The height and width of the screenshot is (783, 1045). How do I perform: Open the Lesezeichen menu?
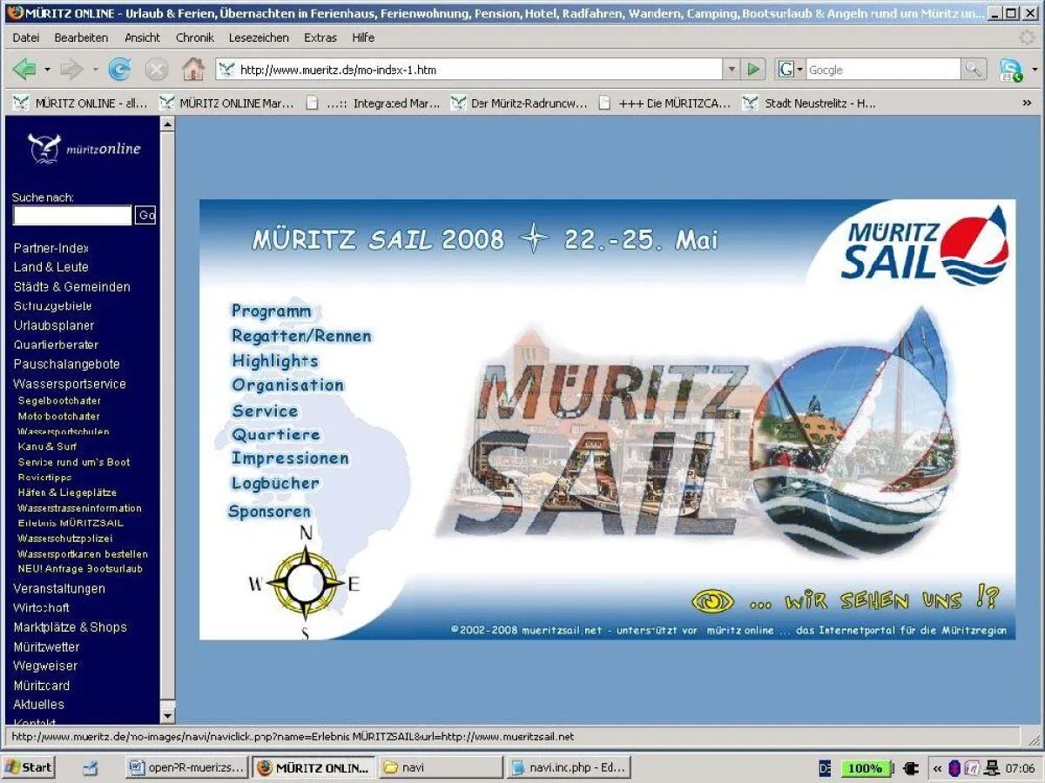[x=258, y=37]
